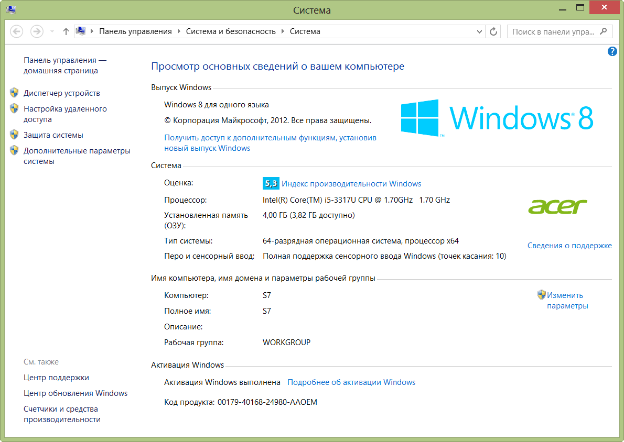
Task: Open Счетчики и средства производительности
Action: click(62, 414)
